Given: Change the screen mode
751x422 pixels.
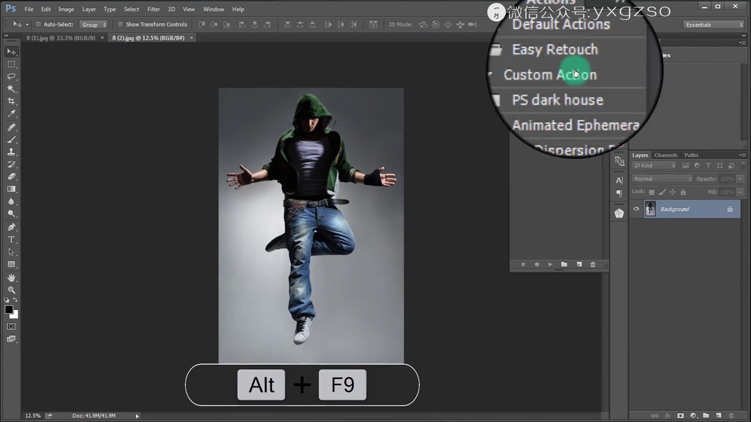Looking at the screenshot, I should [11, 339].
